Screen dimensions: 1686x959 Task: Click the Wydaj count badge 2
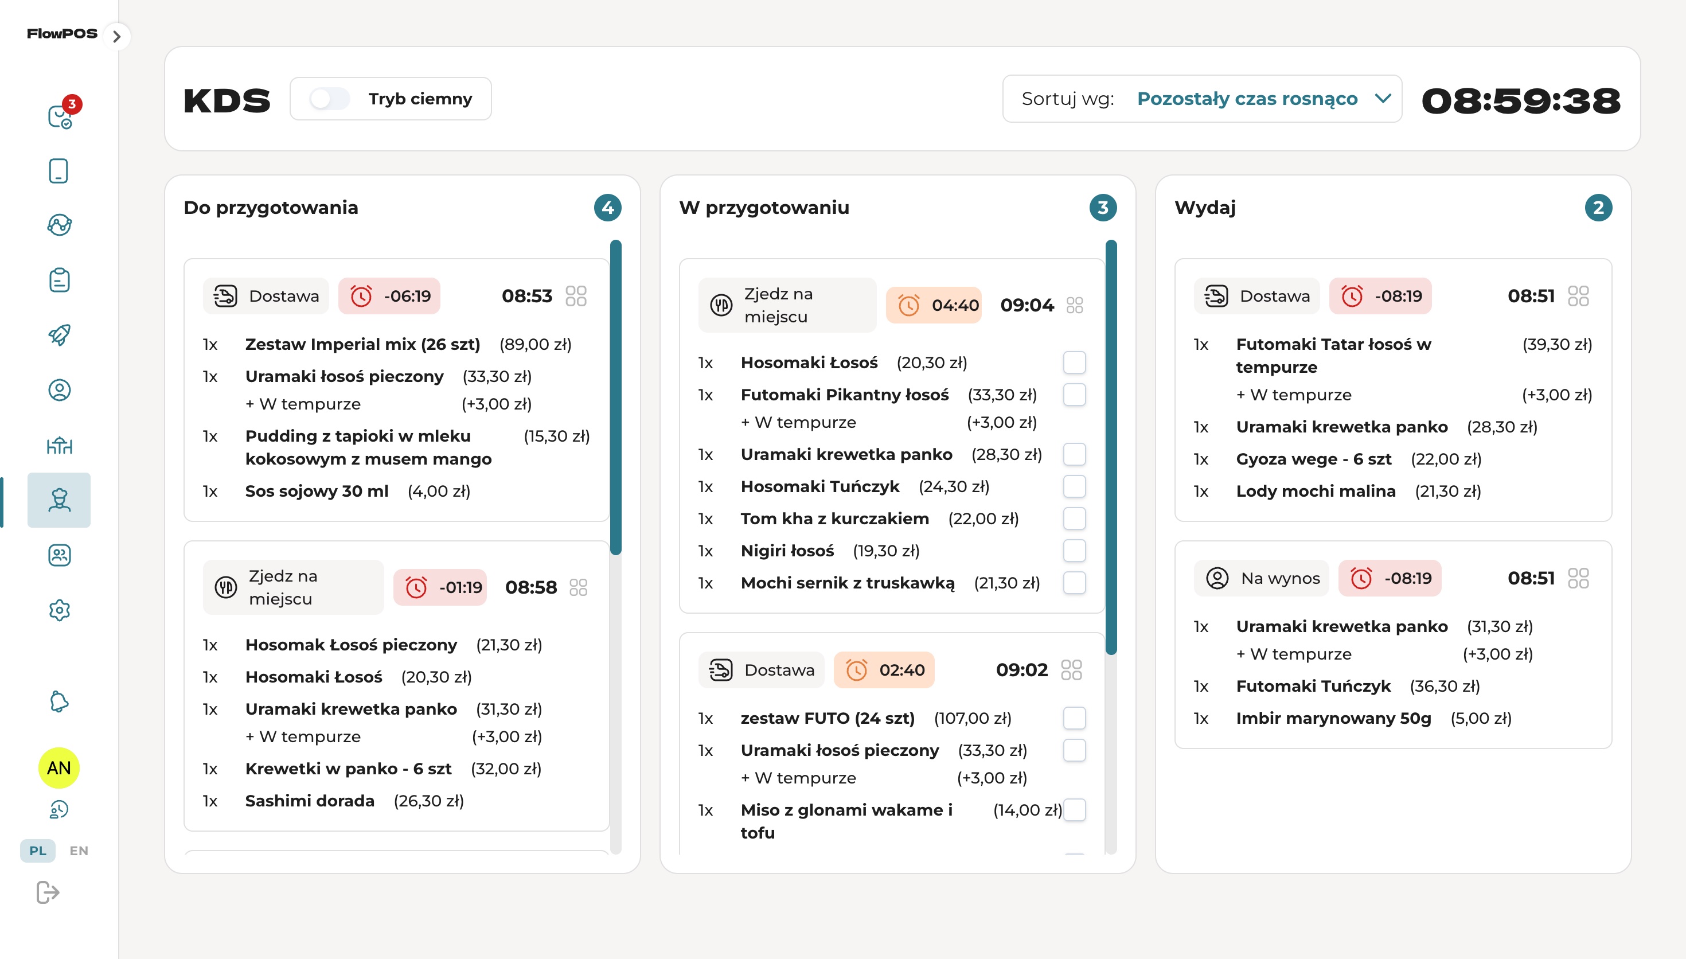coord(1598,208)
